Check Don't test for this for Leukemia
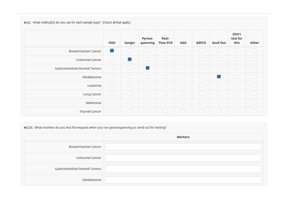The height and width of the screenshot is (216, 288). pos(237,85)
